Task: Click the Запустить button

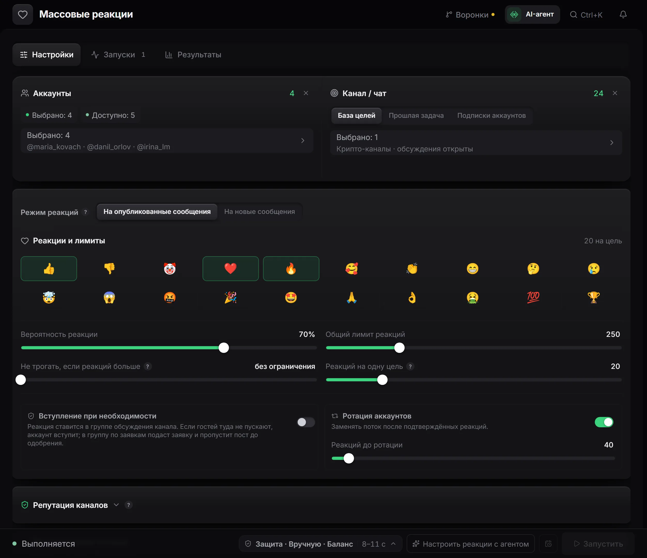Action: [598, 544]
